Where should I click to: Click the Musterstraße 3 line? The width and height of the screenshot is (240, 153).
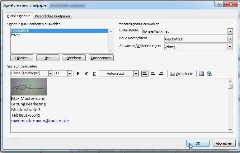26,110
